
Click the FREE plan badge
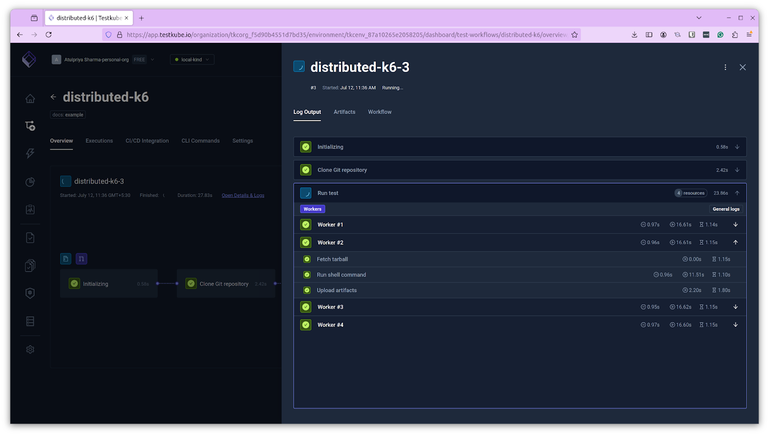coord(139,60)
